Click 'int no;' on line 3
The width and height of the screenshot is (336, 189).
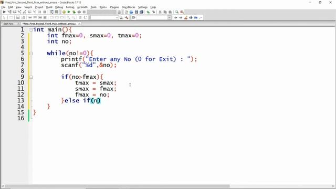[x=59, y=41]
